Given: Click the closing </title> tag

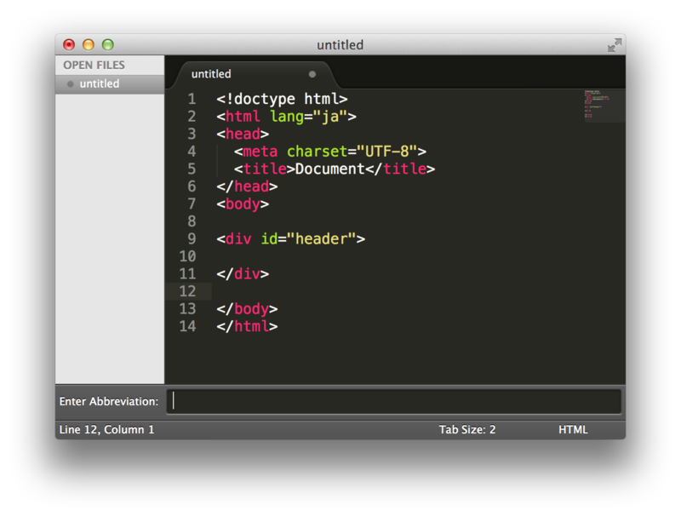Looking at the screenshot, I should click(x=400, y=169).
